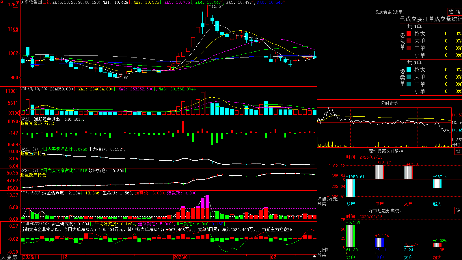
Task: Click the small red square in top-left corner
Action: point(1,1)
